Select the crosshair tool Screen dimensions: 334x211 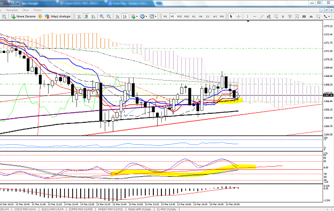(x=238, y=17)
